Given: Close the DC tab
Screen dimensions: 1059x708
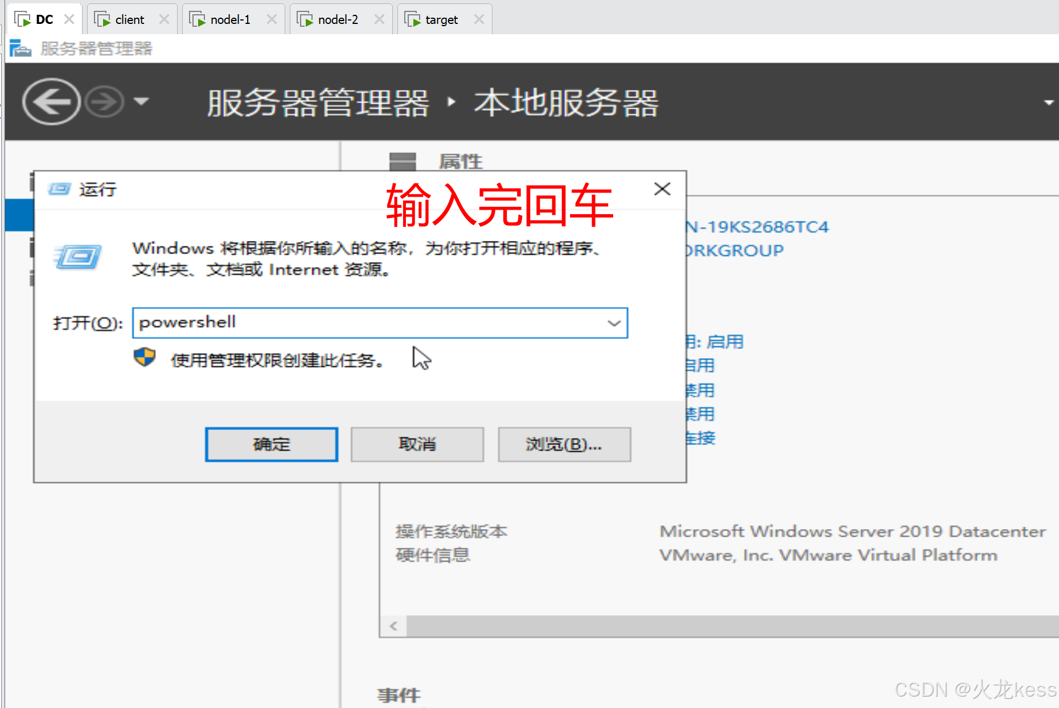Looking at the screenshot, I should click(x=69, y=19).
